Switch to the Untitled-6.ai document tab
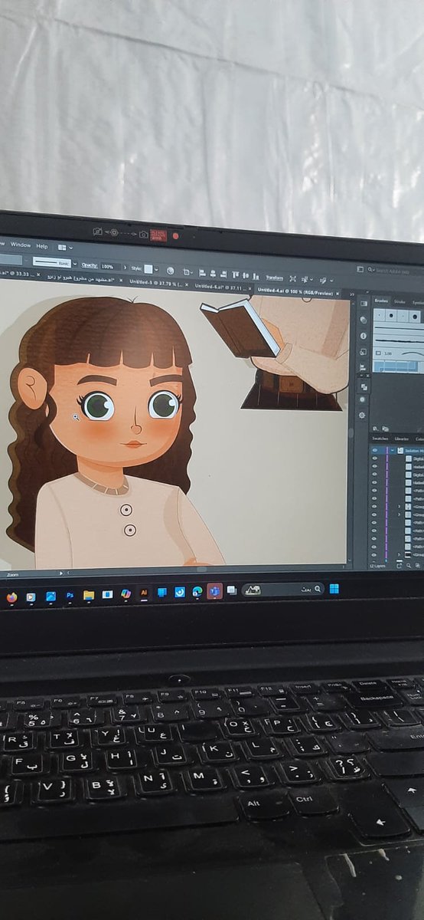 [x=223, y=287]
